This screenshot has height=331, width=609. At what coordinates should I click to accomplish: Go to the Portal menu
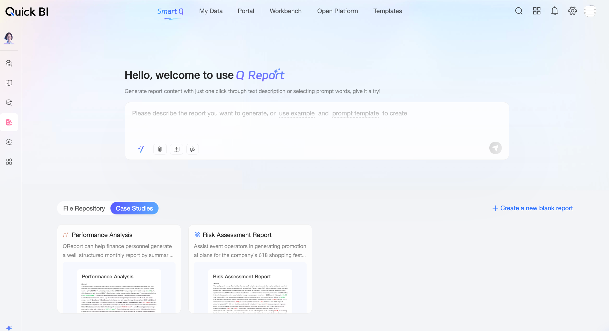tap(246, 11)
